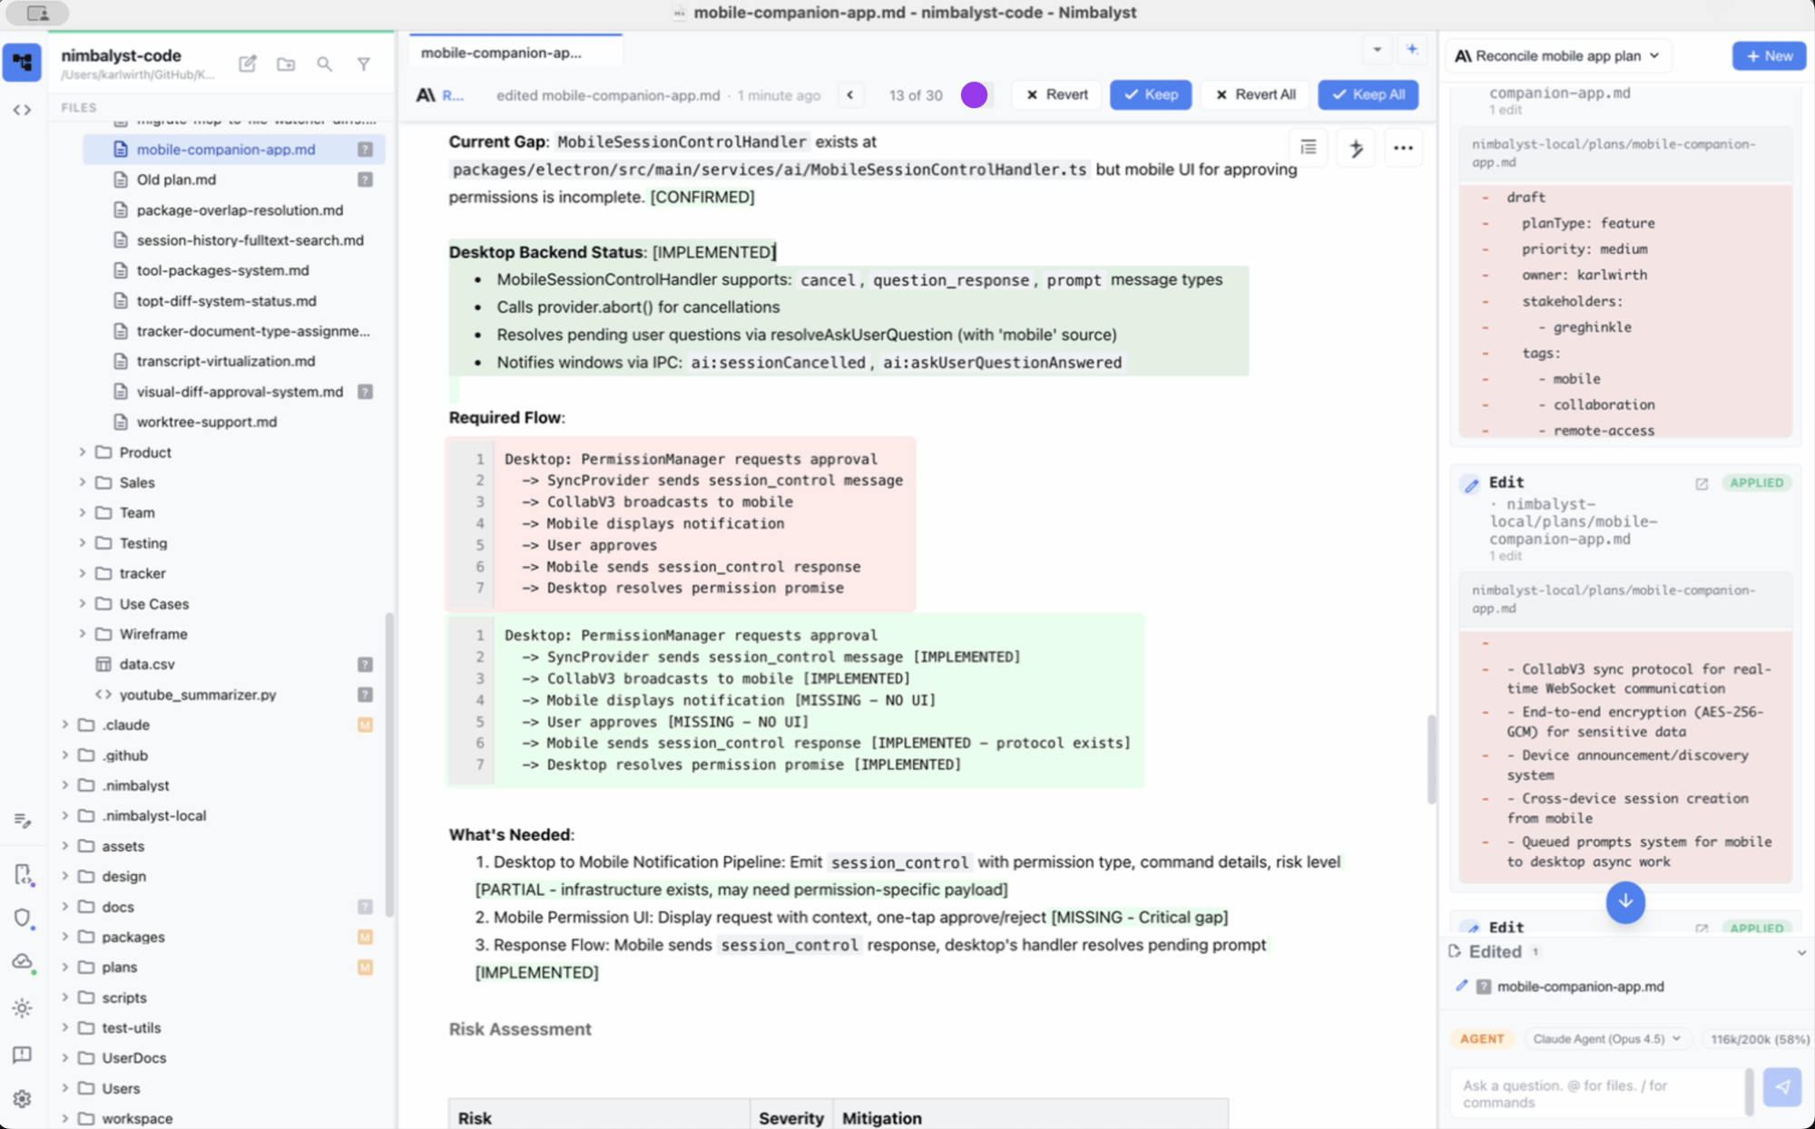Click the shield security icon in left rail

[23, 919]
